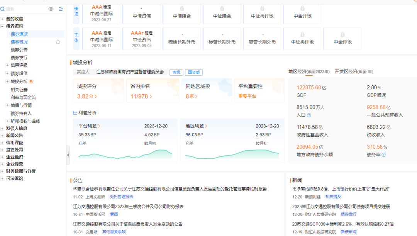Expand 估值与行情 node

[7, 105]
